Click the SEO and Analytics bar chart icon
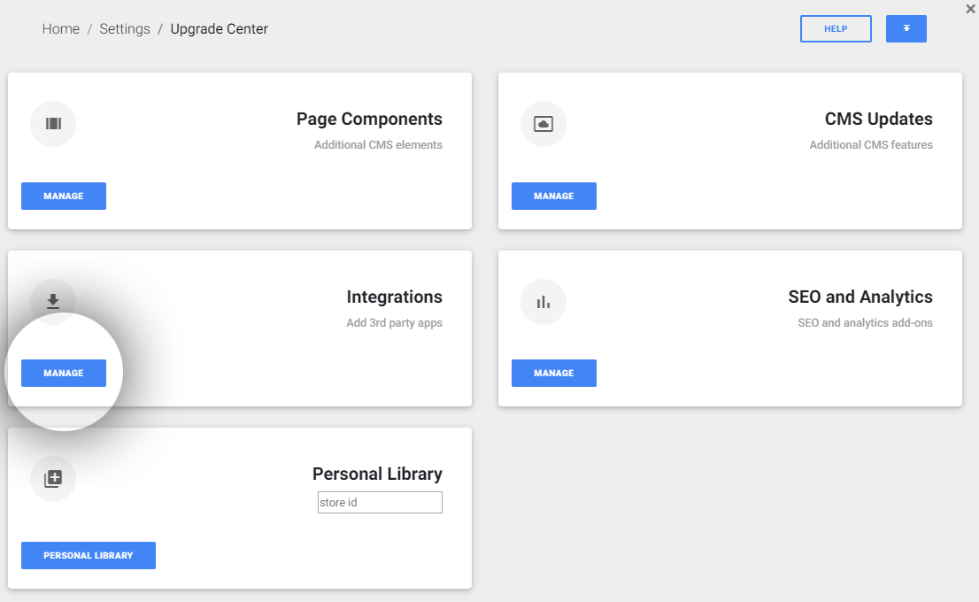Viewport: 979px width, 602px height. [x=543, y=302]
